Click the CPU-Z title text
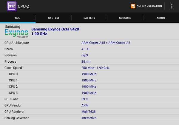The height and width of the screenshot is (125, 179). point(24,6)
